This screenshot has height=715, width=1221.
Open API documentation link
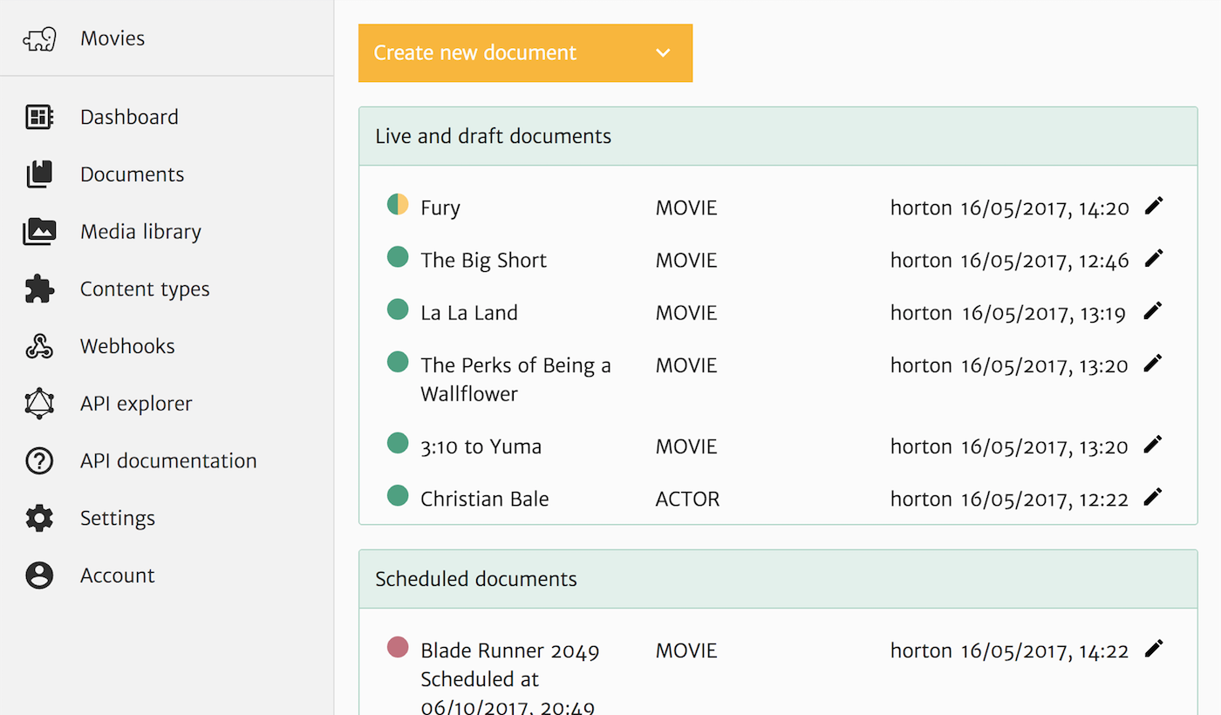[x=168, y=461]
